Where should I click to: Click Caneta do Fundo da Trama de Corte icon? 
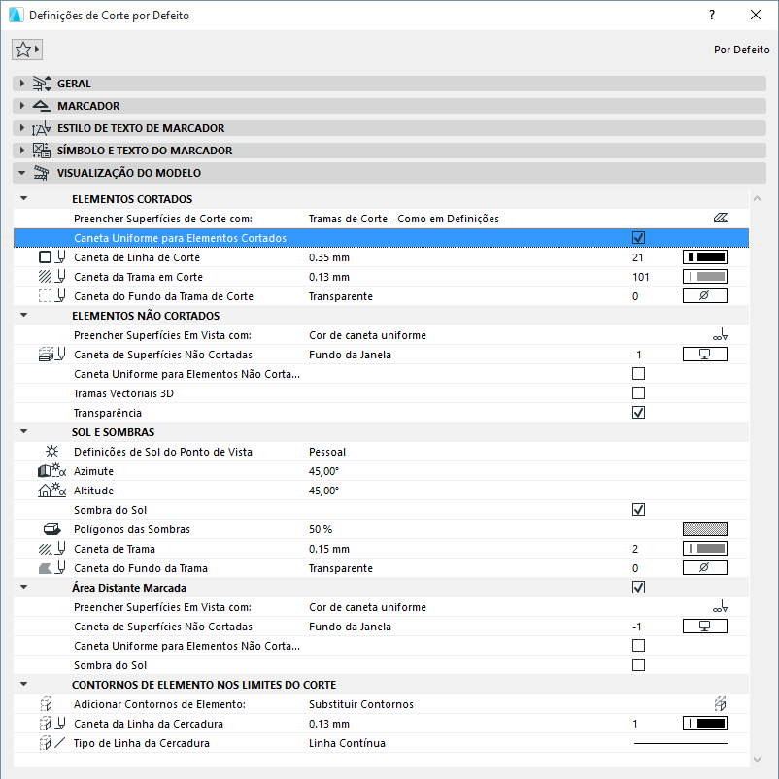tap(52, 295)
